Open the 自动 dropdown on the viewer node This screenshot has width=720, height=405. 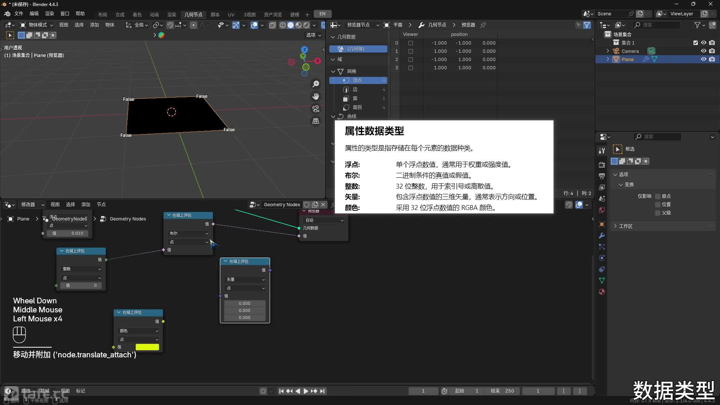pyautogui.click(x=323, y=220)
